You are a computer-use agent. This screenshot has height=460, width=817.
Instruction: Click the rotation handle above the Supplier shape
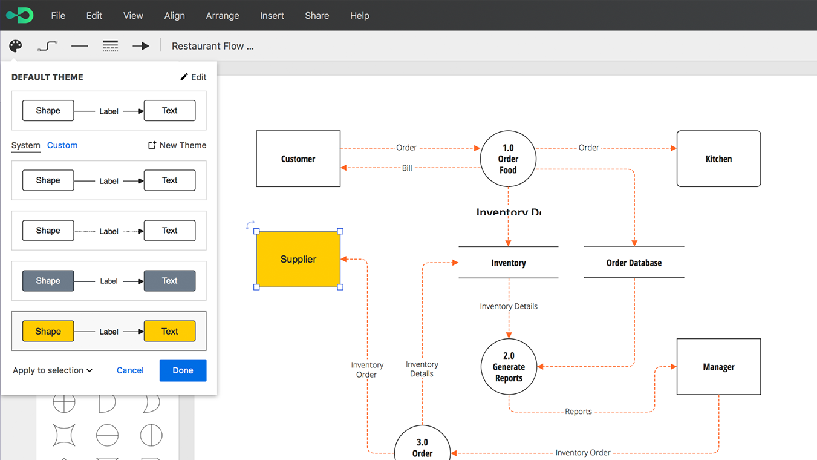(x=250, y=225)
